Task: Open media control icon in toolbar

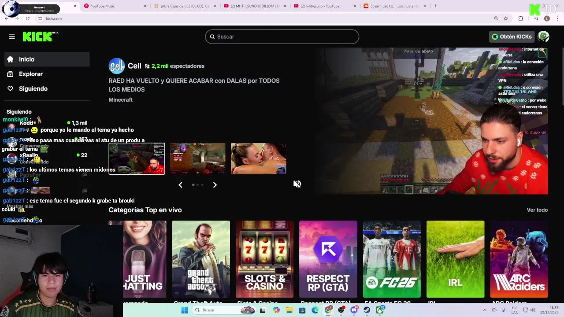Action: [536, 18]
